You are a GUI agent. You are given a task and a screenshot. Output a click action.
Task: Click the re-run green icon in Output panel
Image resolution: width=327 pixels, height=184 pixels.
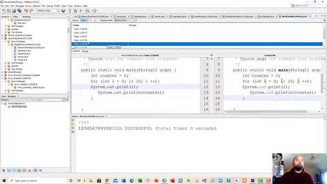(x=73, y=120)
